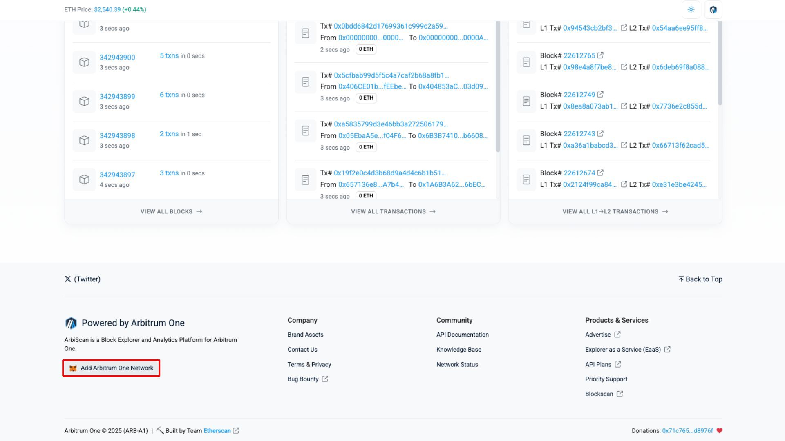Open donations address 0x71c765...d8976f
Screen dimensions: 785x441
click(688, 431)
